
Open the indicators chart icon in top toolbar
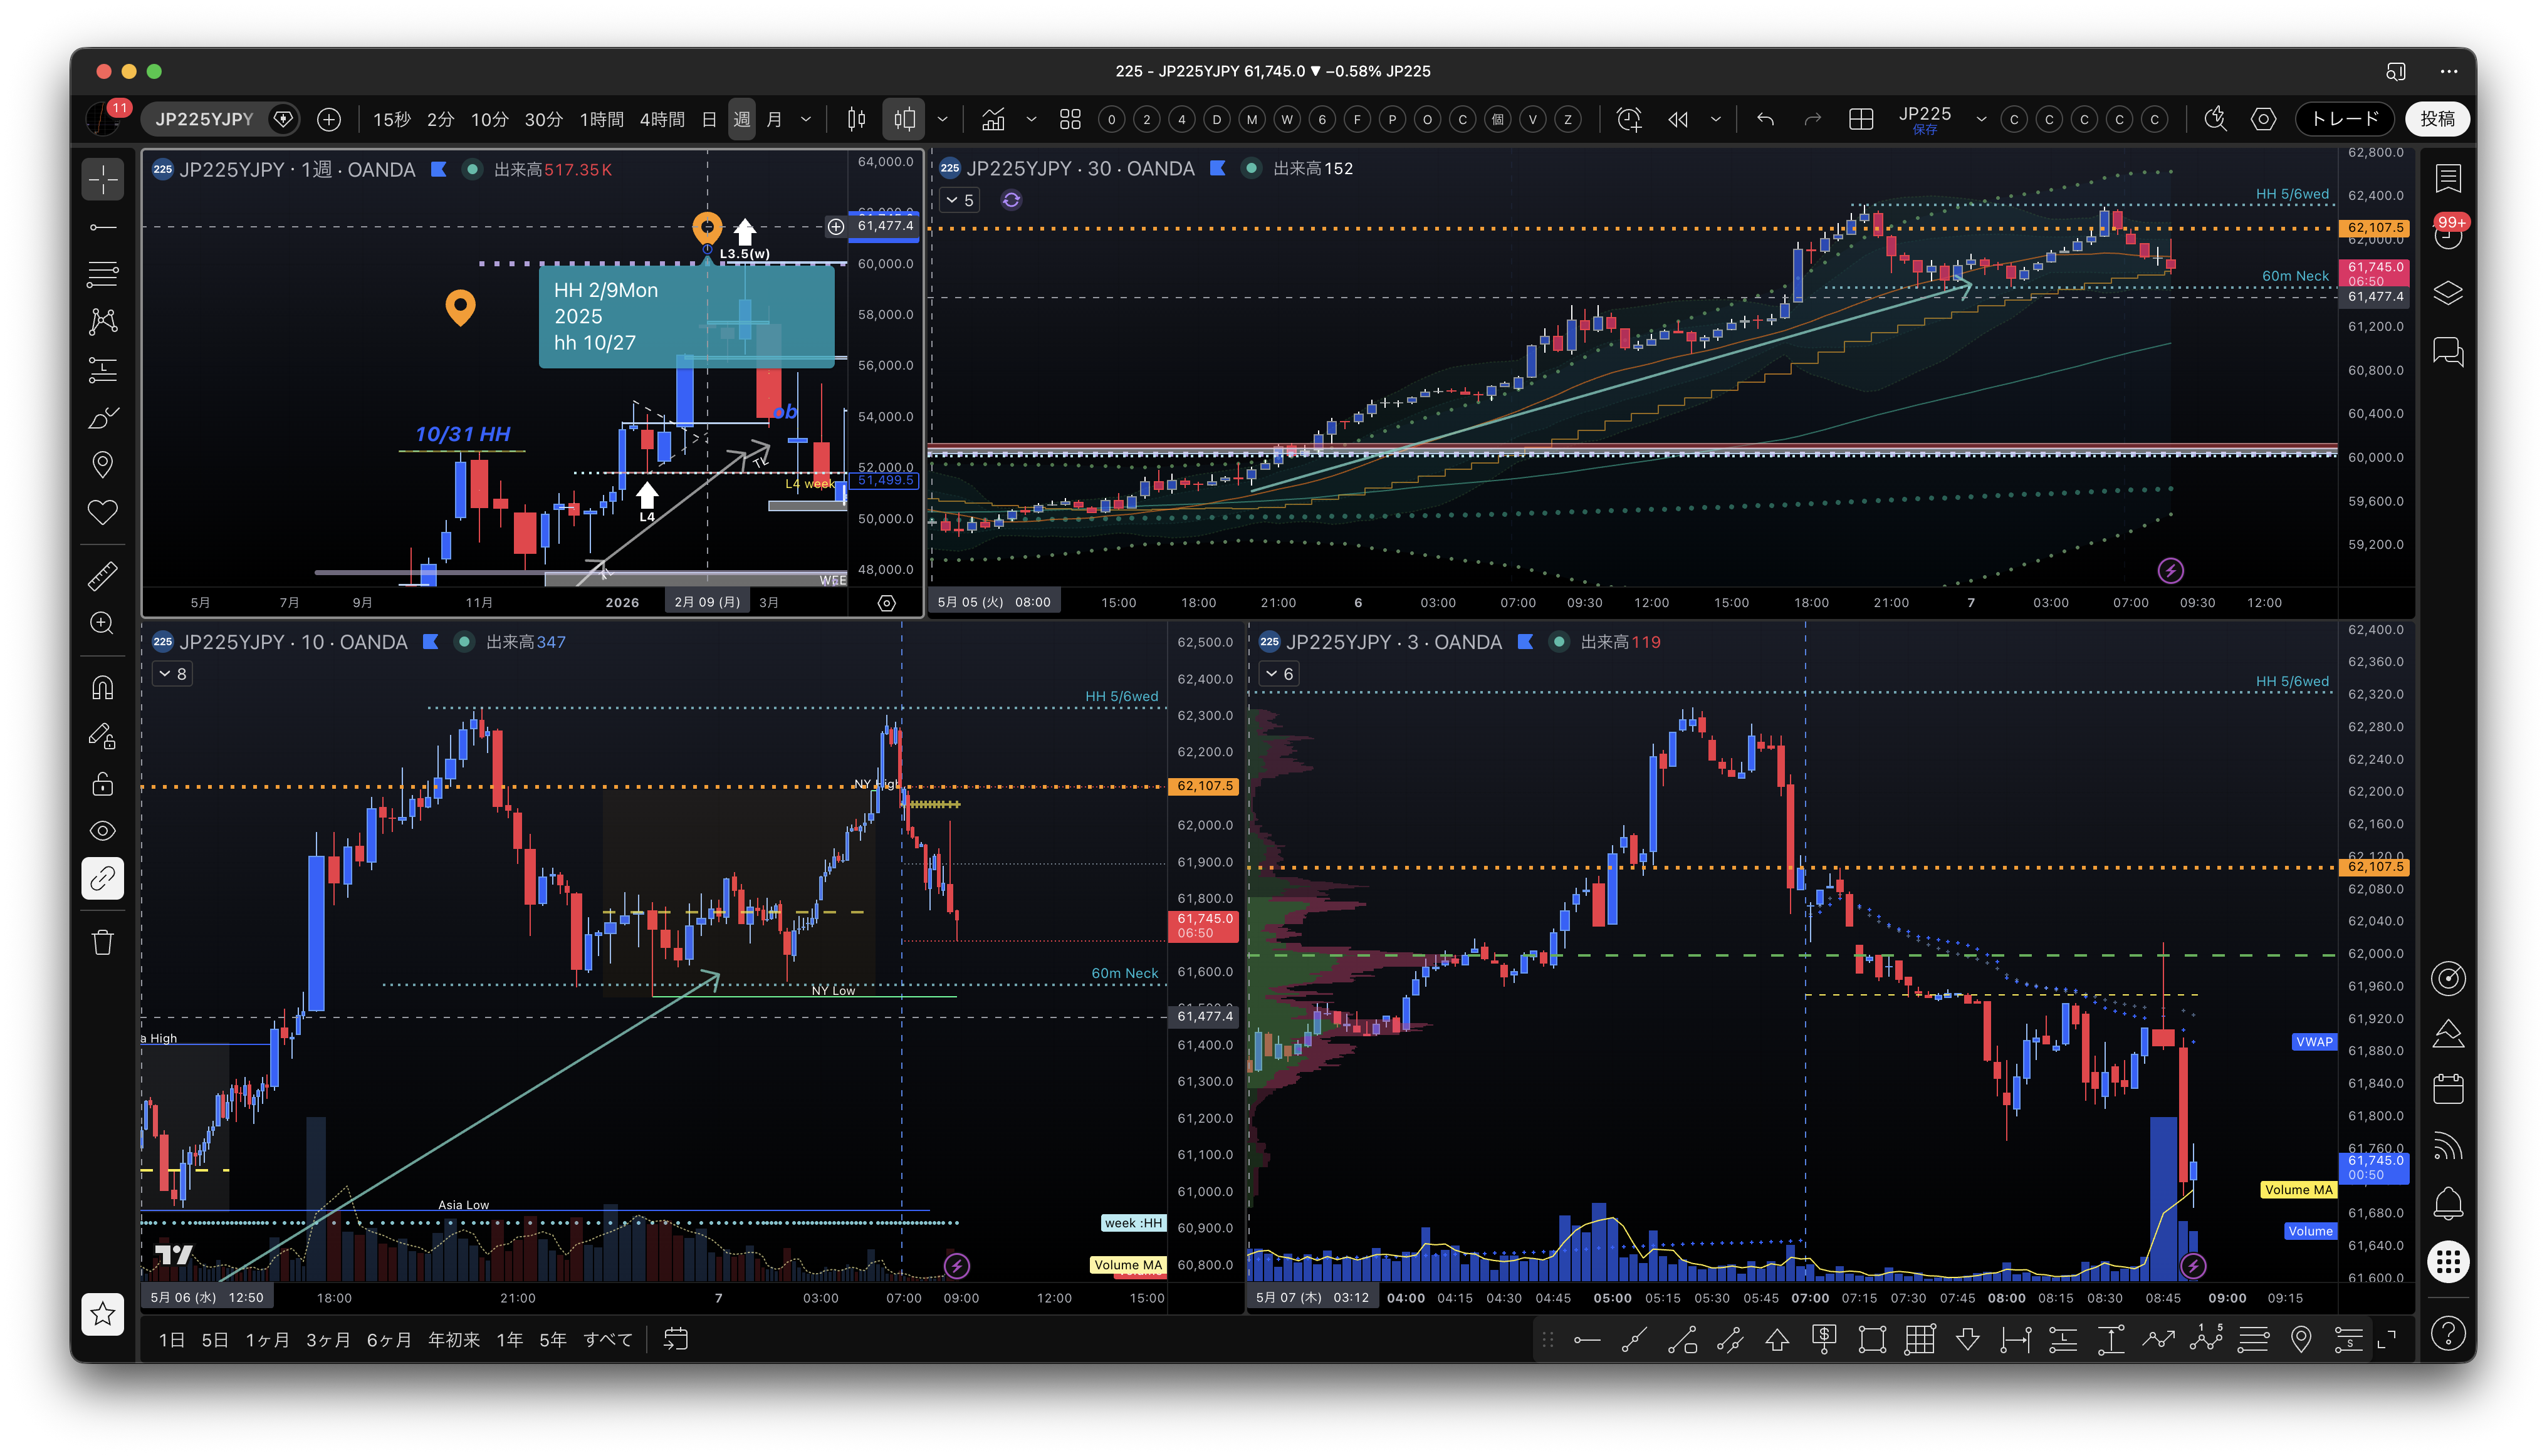coord(993,120)
